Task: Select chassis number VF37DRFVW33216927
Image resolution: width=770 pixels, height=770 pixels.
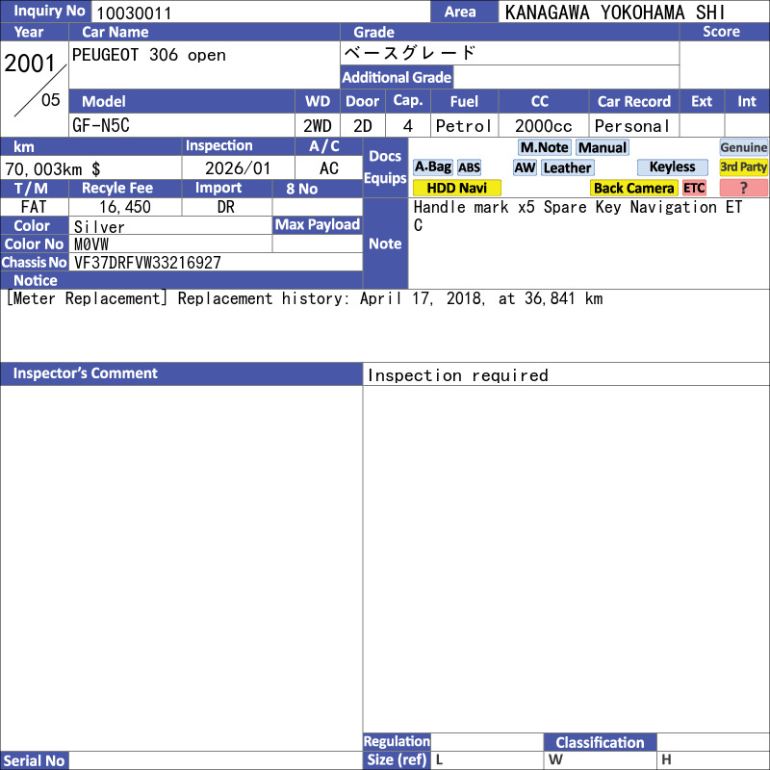Action: click(147, 263)
